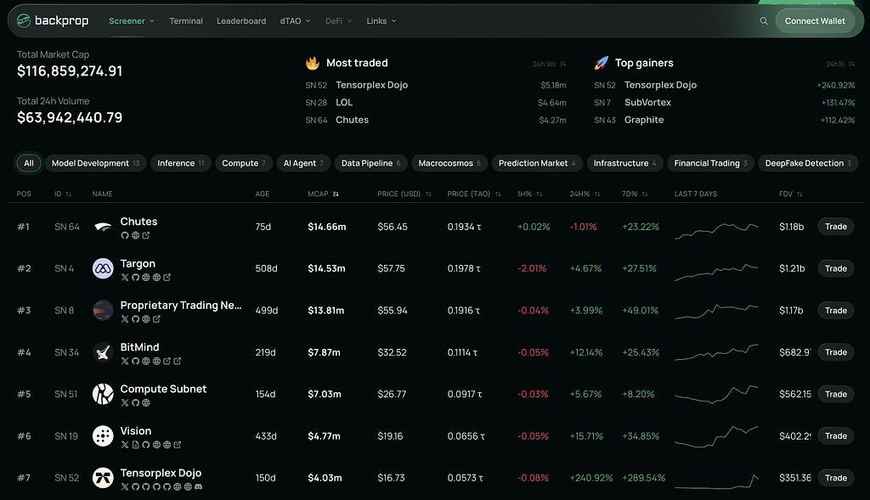The height and width of the screenshot is (500, 870).
Task: Click external link icon under Proprietary Trading Network
Action: (x=156, y=319)
